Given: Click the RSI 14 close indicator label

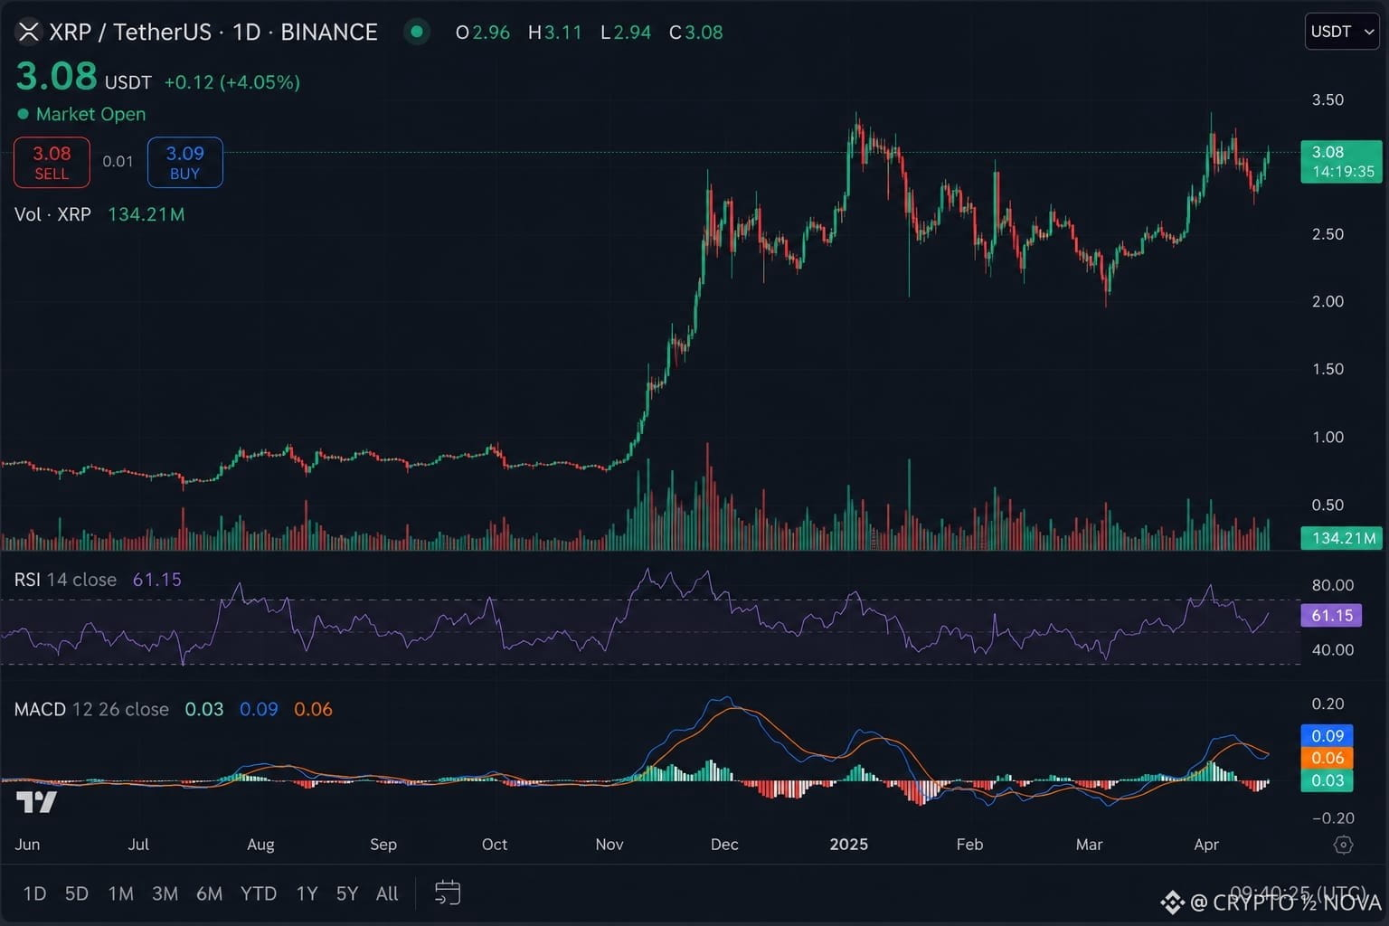Looking at the screenshot, I should [x=65, y=580].
